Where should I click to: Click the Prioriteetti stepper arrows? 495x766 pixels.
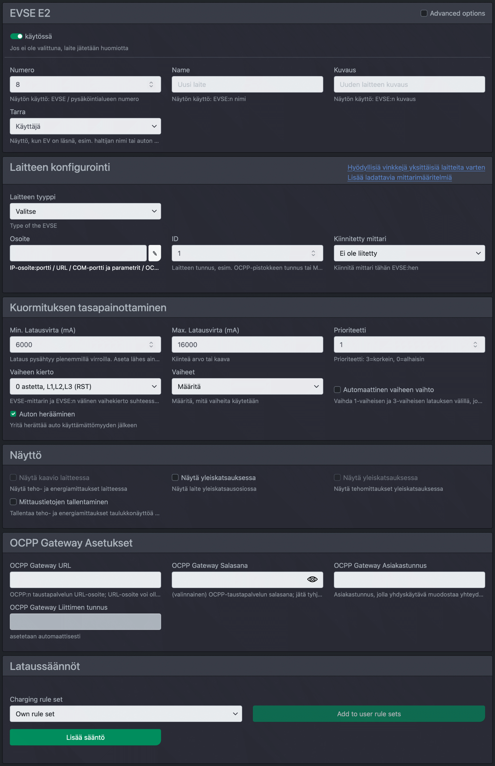tap(475, 345)
